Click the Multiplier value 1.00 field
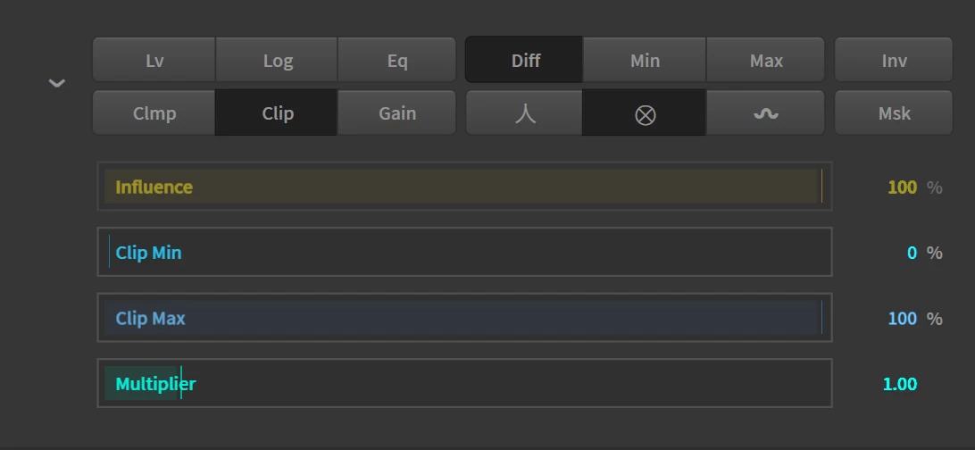Viewport: 975px width, 450px height. pyautogui.click(x=899, y=384)
